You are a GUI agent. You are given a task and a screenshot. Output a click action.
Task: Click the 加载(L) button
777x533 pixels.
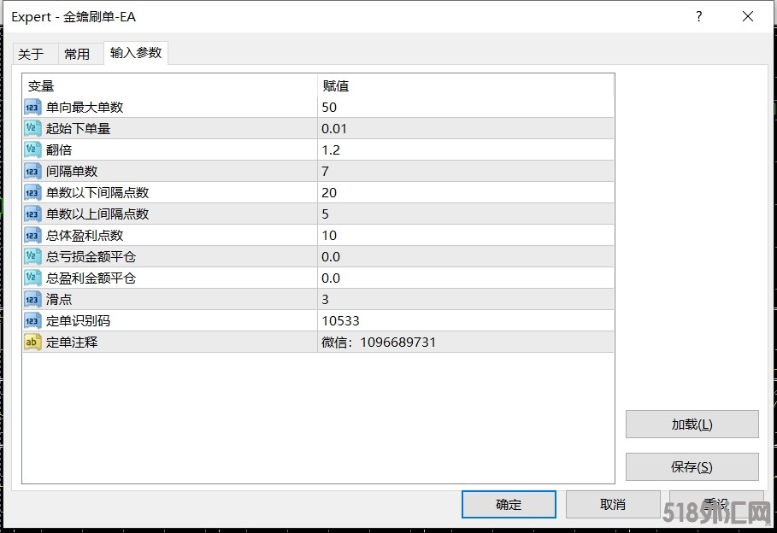692,424
